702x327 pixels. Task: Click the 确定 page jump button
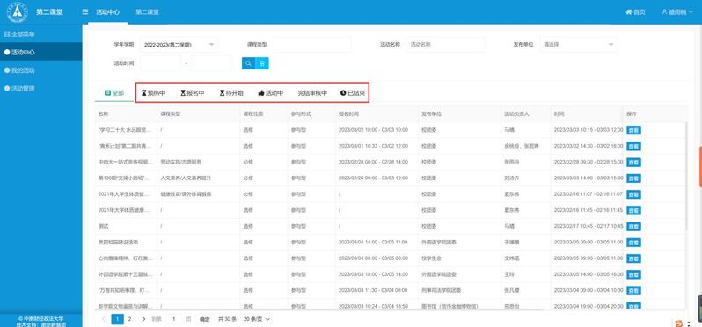(205, 319)
